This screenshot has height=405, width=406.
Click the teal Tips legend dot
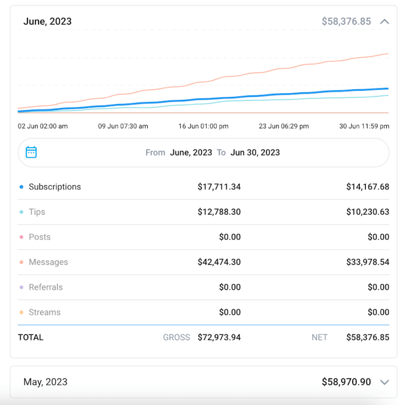coord(22,212)
